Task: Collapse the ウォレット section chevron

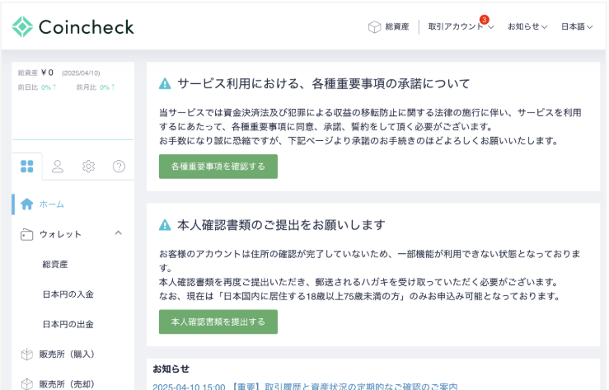Action: (118, 233)
